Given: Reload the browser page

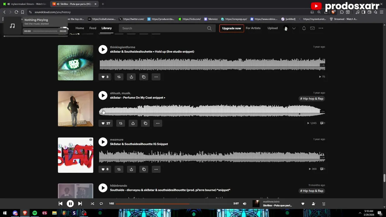Looking at the screenshot, I should [16, 12].
